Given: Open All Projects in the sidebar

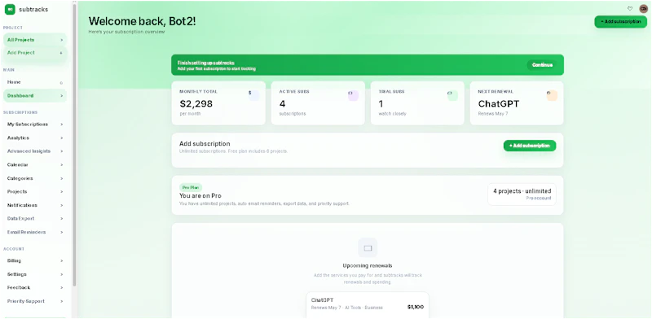Looking at the screenshot, I should click(35, 40).
